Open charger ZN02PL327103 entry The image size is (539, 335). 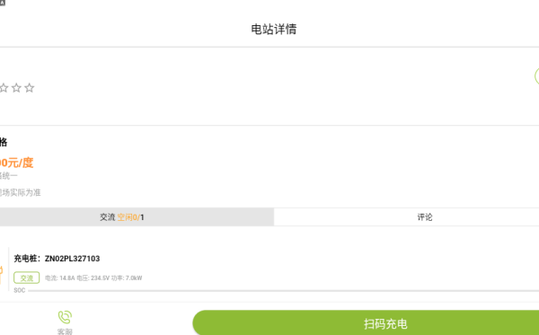coord(57,259)
